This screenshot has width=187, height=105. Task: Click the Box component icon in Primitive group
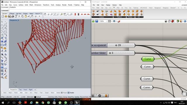(x=129, y=11)
